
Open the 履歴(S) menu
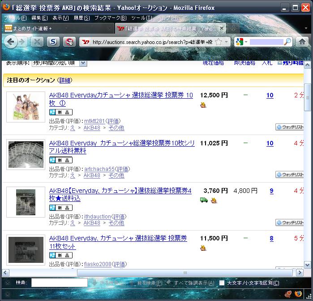81,18
